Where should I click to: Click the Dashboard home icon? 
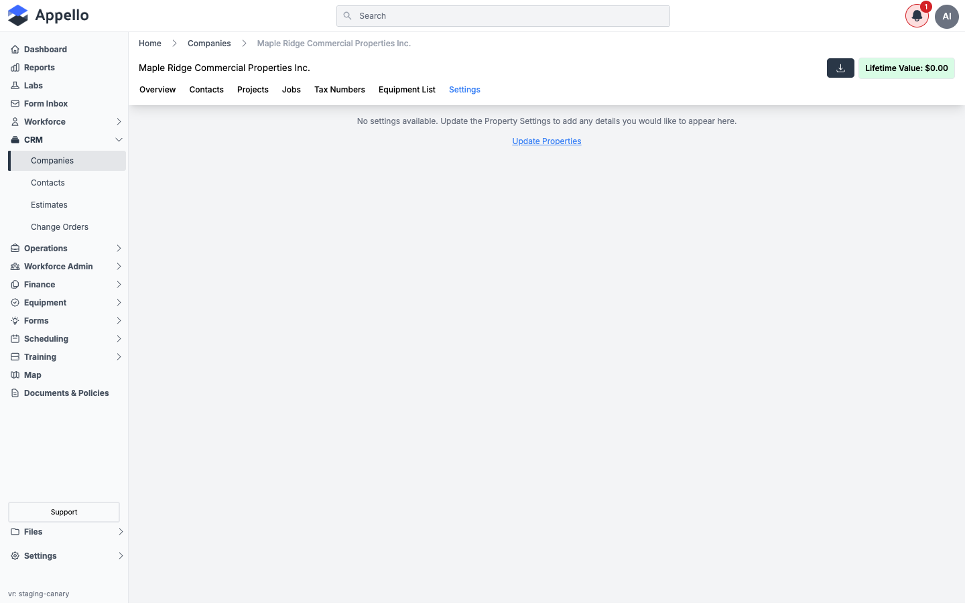coord(15,50)
